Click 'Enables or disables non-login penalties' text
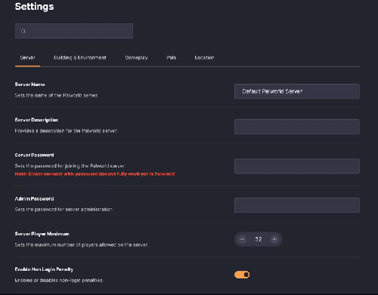The height and width of the screenshot is (295, 378). 59,280
